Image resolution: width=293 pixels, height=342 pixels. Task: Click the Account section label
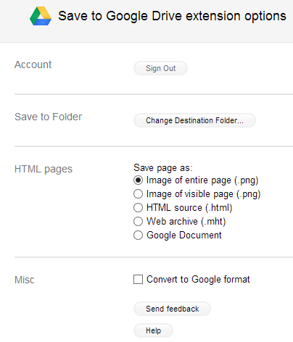[x=33, y=64]
